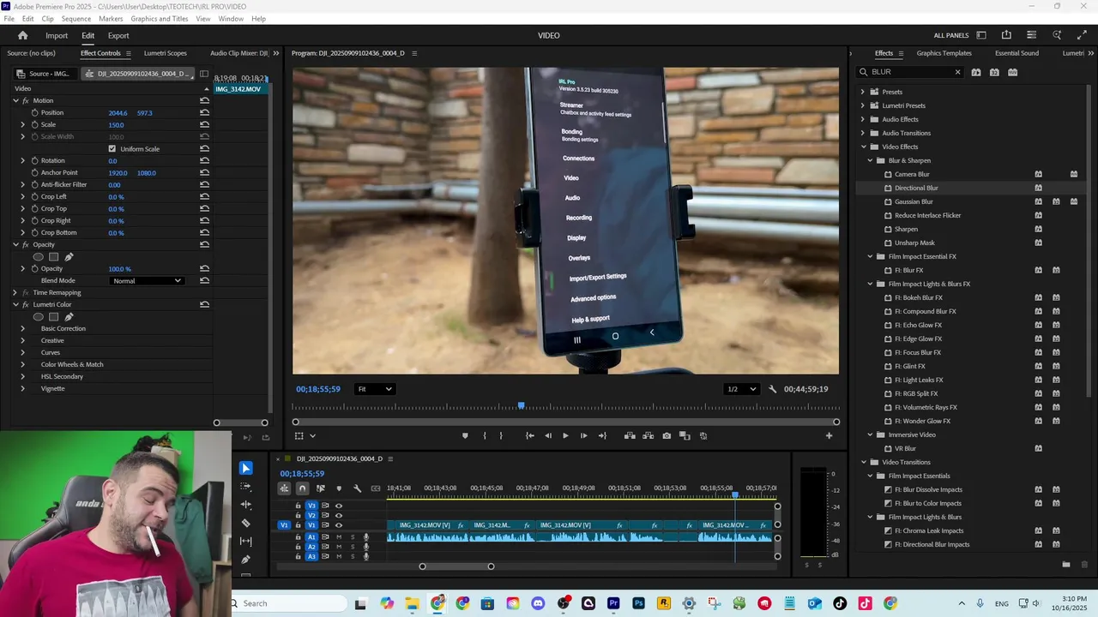Select the Track Select Forward tool
The height and width of the screenshot is (617, 1098).
coord(246,486)
